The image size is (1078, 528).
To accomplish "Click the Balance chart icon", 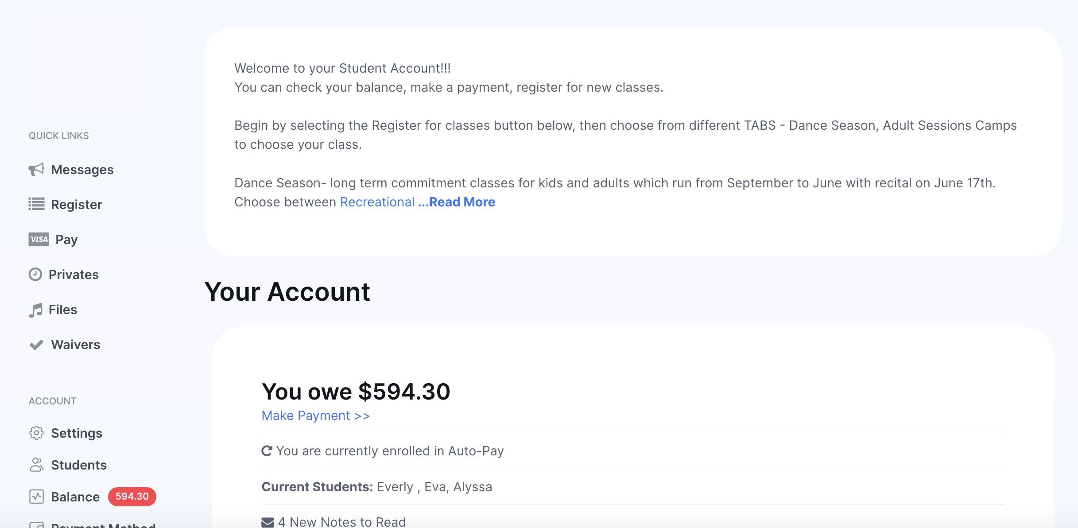I will point(36,497).
